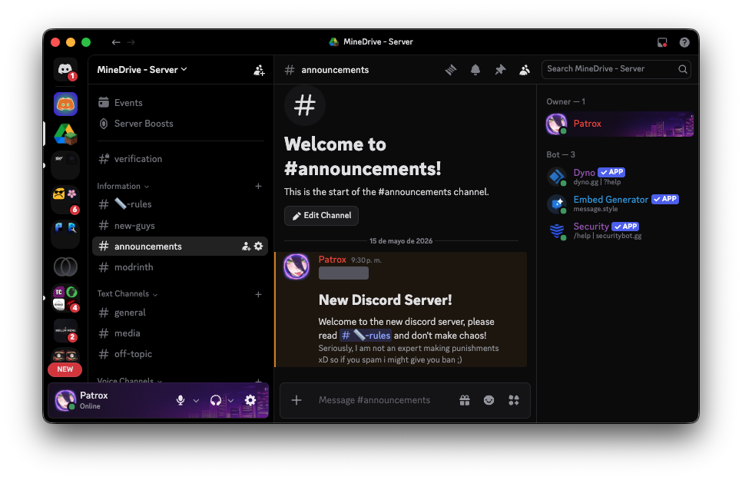This screenshot has width=742, height=480.
Task: Create invite icon on announcements channel row
Action: [x=246, y=247]
